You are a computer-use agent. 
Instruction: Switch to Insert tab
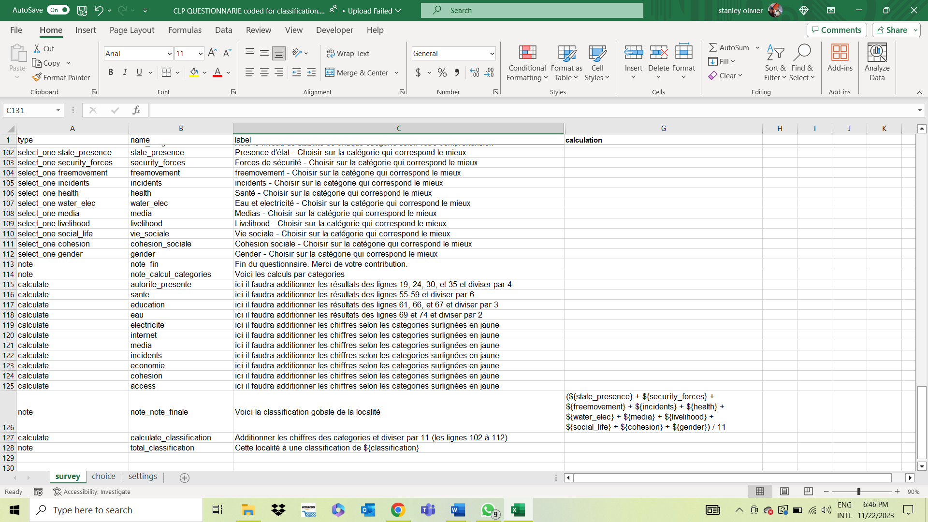click(86, 30)
